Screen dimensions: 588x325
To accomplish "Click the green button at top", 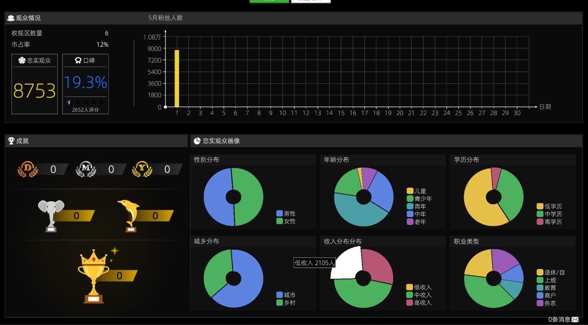I will pyautogui.click(x=269, y=1).
